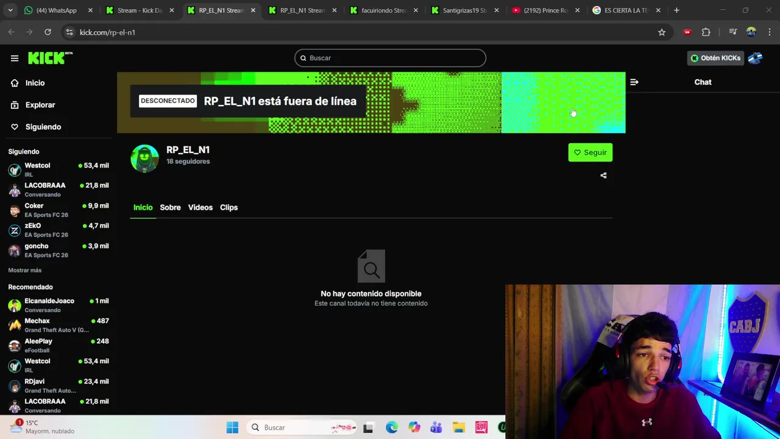780x439 pixels.
Task: Switch to the WhatsApp browser tab
Action: tap(58, 10)
